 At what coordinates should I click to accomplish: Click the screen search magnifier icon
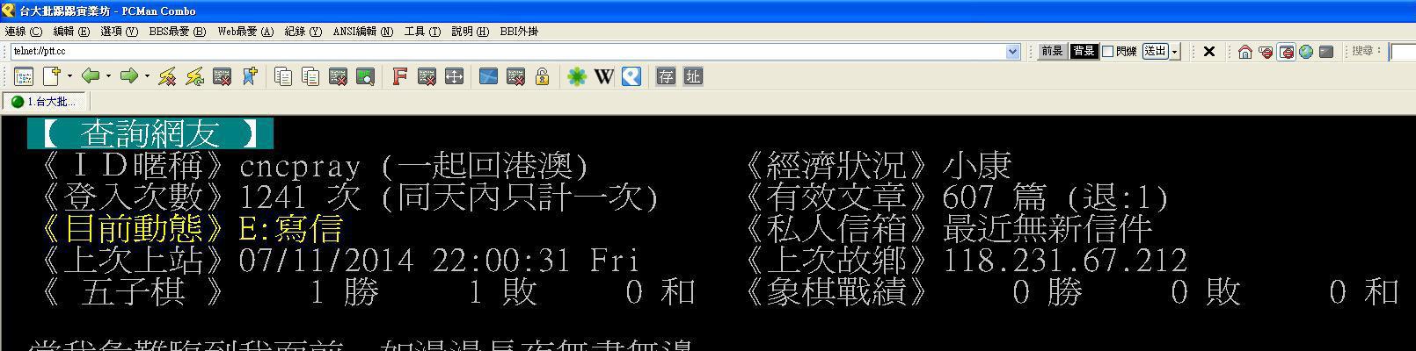365,76
